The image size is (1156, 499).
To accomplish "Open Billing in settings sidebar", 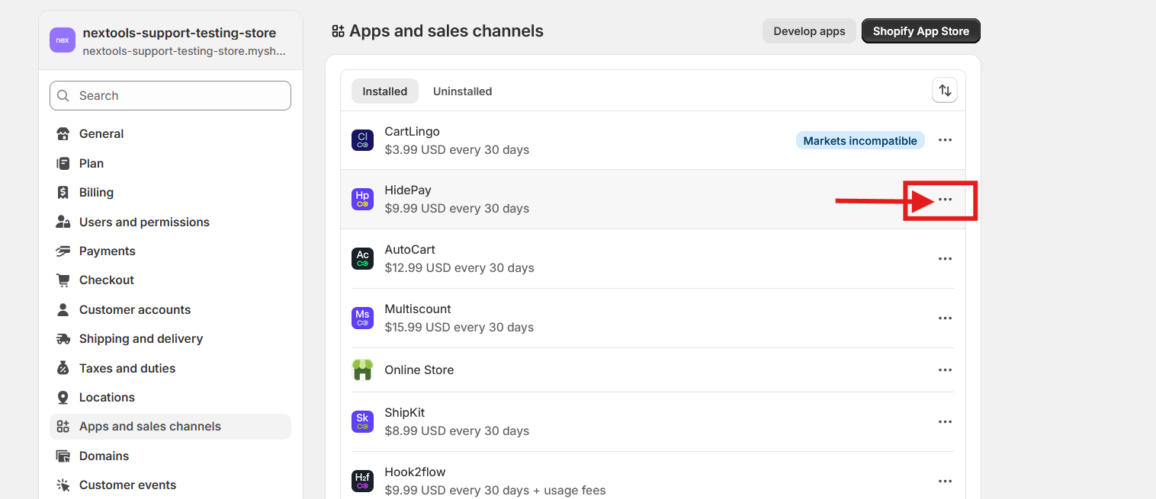I will [96, 193].
